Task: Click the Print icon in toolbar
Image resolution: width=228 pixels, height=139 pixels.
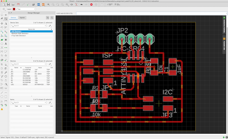Action: [14, 5]
